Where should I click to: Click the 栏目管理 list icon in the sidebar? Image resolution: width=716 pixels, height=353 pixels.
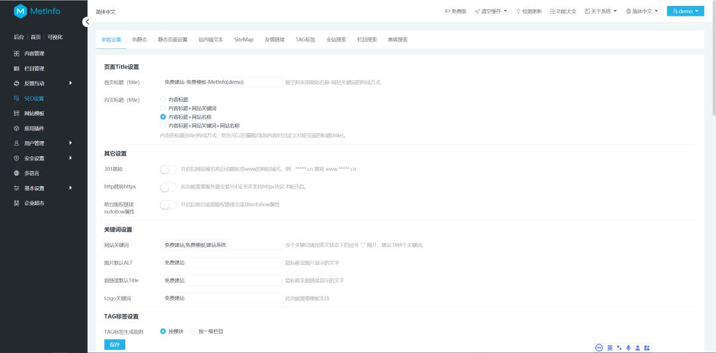coord(17,68)
